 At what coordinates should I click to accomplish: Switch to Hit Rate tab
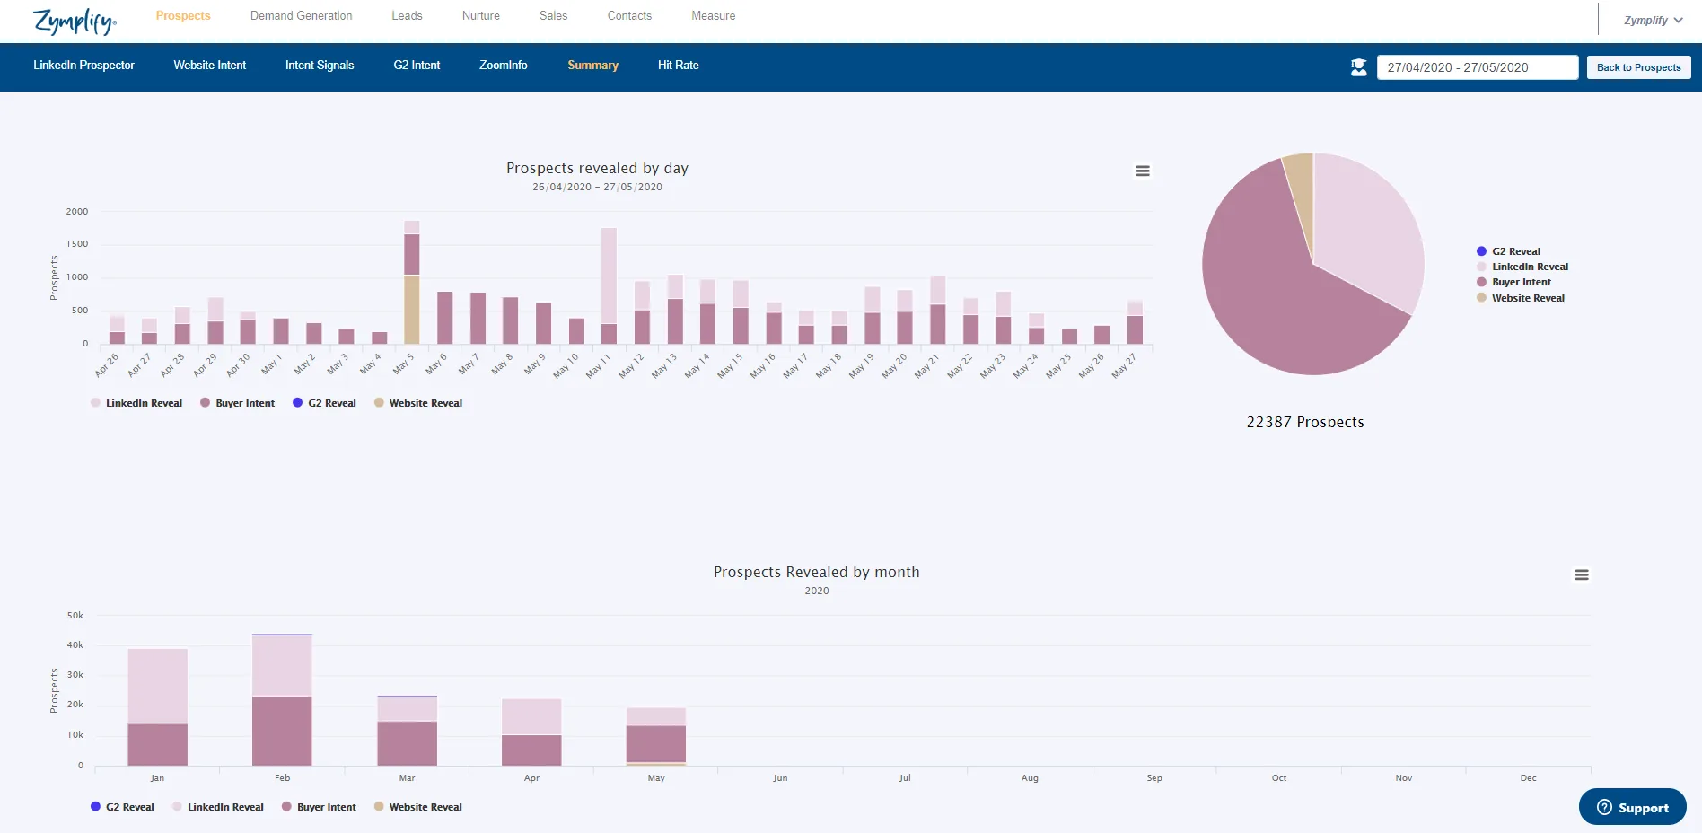[678, 66]
